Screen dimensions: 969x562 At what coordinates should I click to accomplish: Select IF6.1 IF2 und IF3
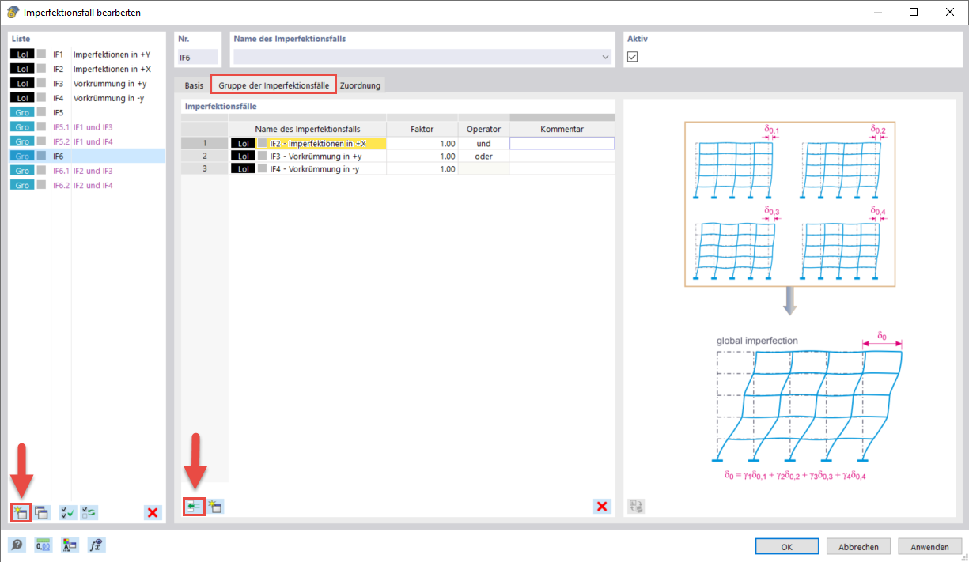(x=87, y=171)
